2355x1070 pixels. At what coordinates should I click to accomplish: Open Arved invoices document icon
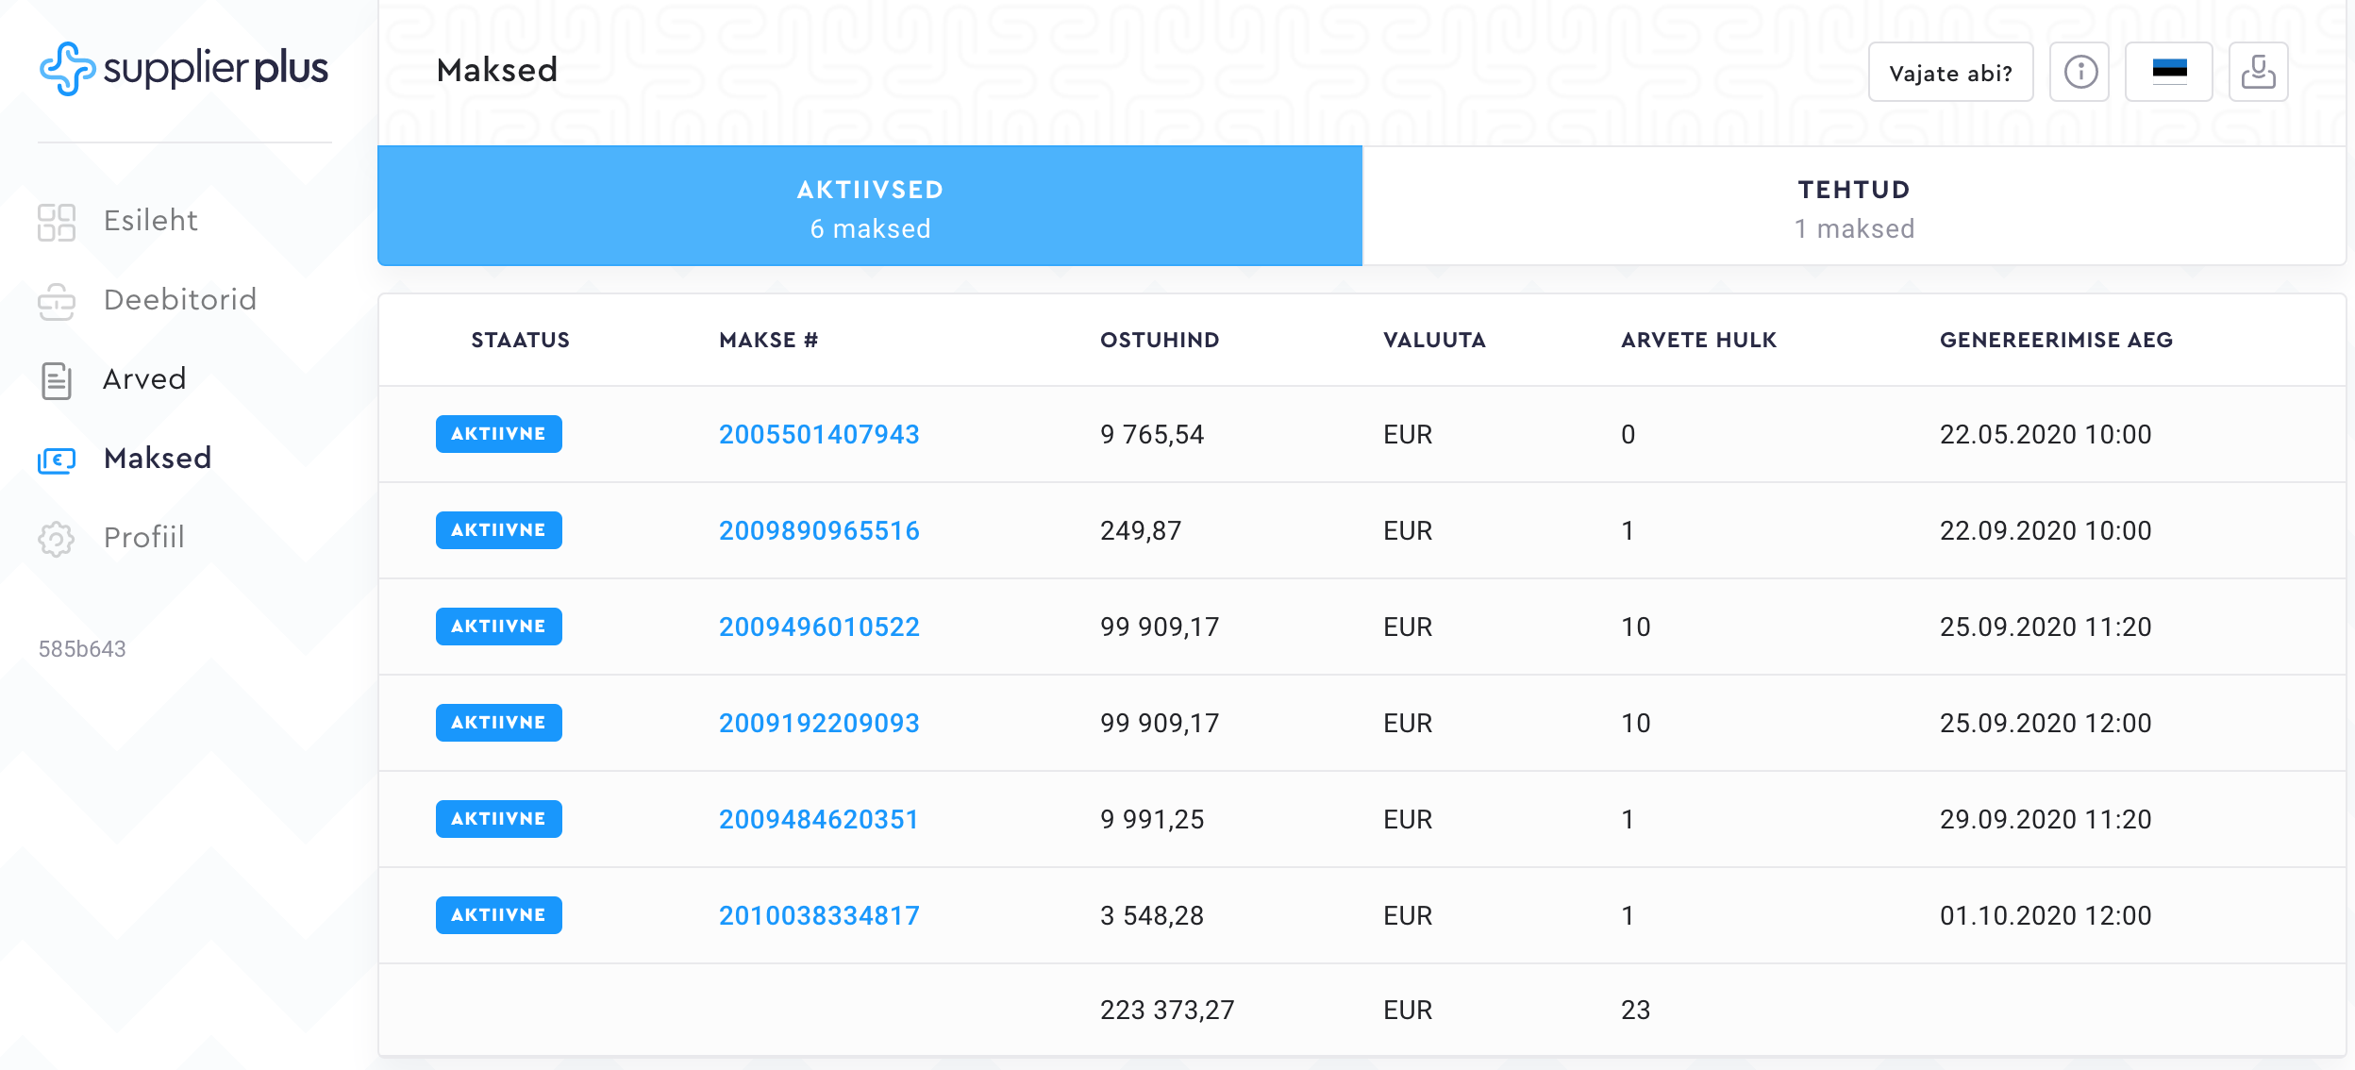(x=56, y=380)
